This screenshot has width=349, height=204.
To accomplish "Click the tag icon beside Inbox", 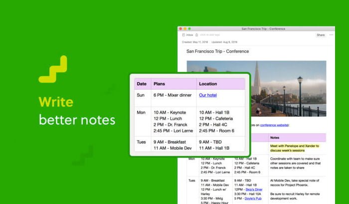I will coord(197,35).
